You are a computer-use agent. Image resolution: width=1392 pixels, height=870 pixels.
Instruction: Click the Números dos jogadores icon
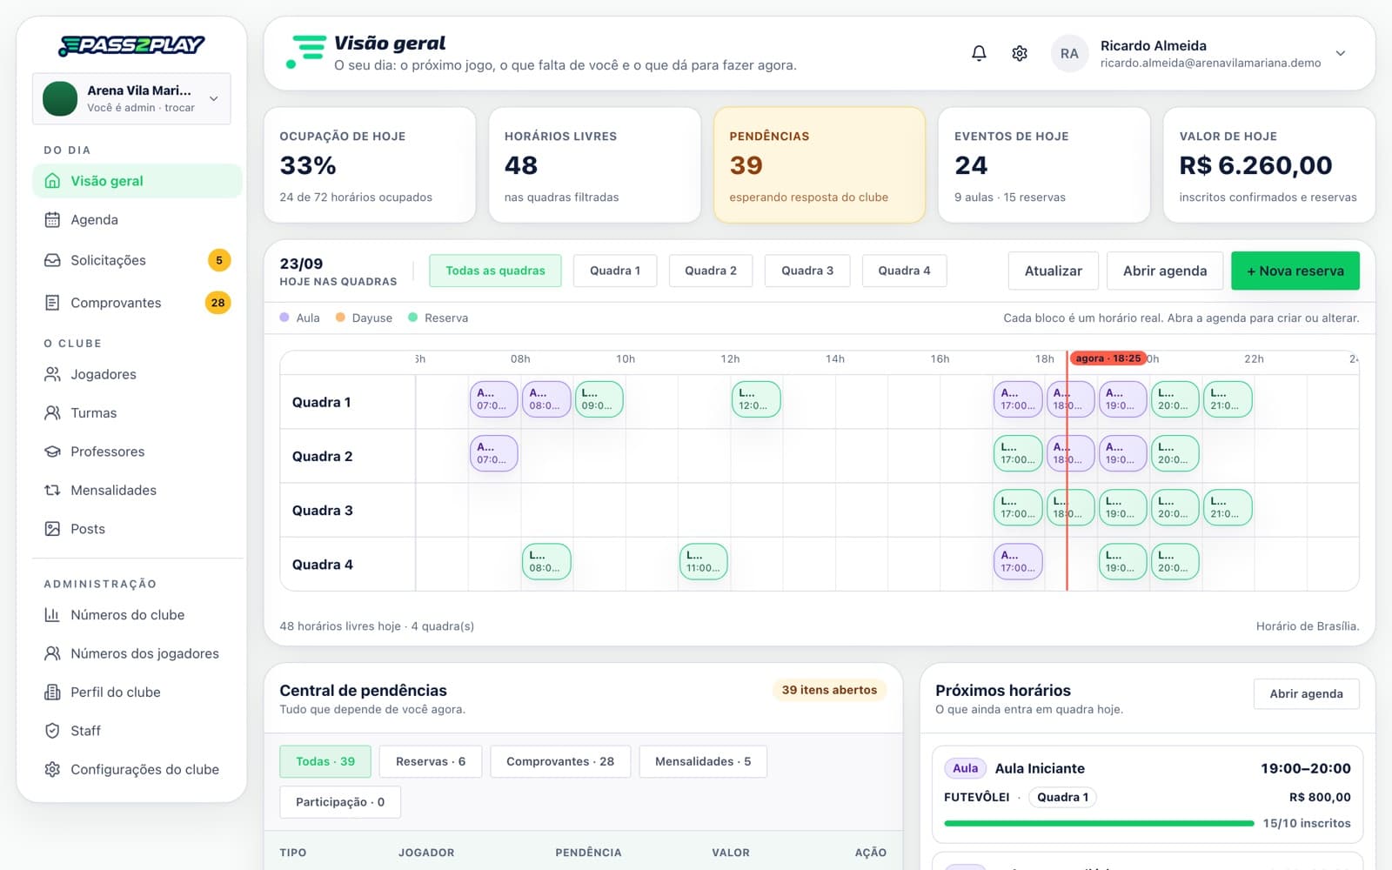52,653
